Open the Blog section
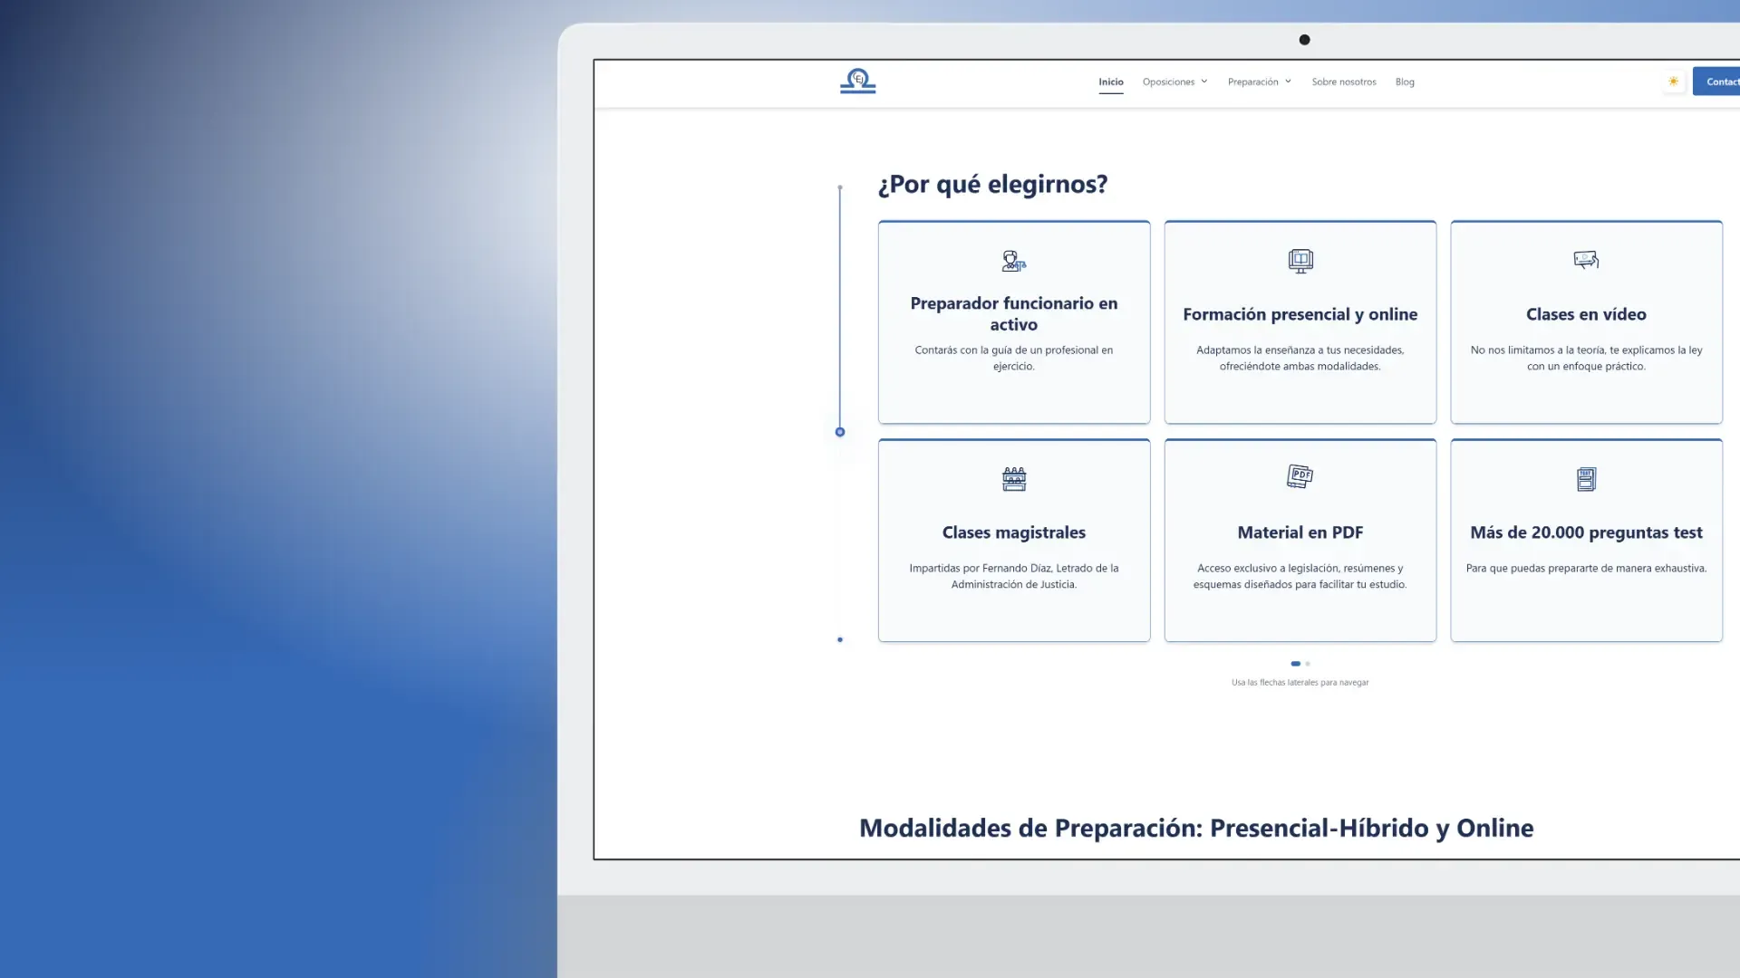This screenshot has width=1740, height=978. (x=1405, y=81)
